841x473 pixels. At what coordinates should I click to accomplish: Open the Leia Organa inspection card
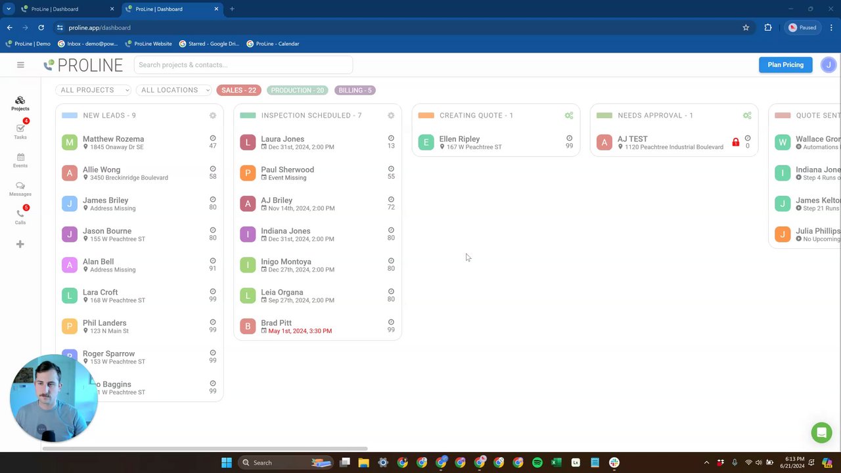click(317, 296)
